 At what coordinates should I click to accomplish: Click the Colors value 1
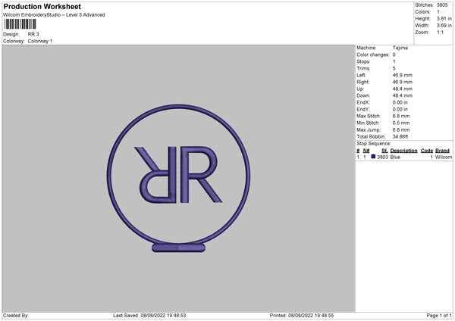click(438, 12)
